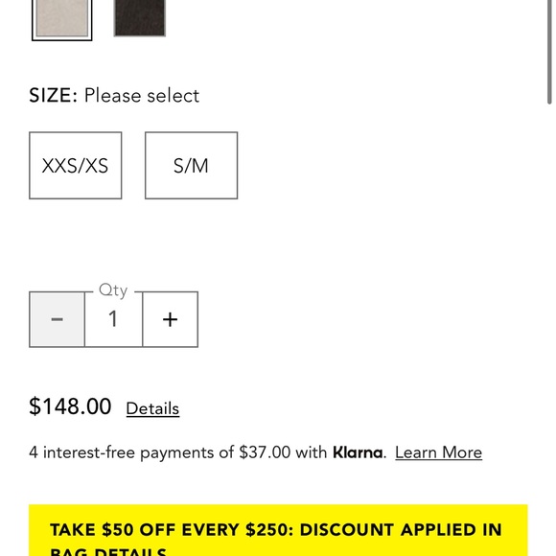Click the cut-off BAG DETAILS banner line
556x556 pixels.
[x=108, y=552]
